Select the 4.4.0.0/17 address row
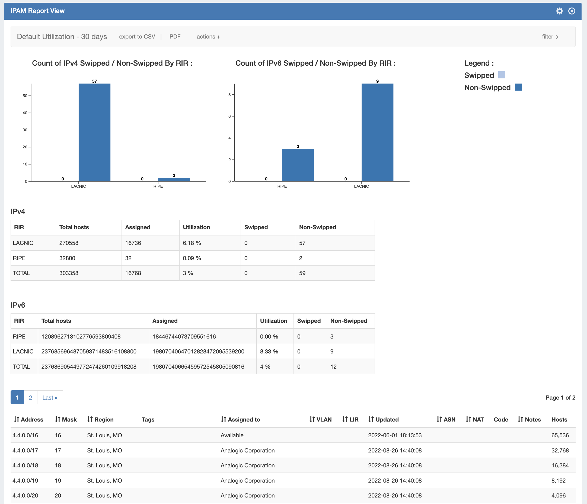Screen dimensions: 587x504 25,450
